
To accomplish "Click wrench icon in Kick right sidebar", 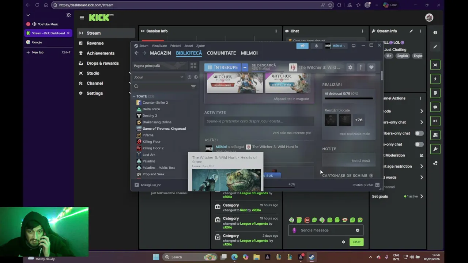I will [x=435, y=149].
